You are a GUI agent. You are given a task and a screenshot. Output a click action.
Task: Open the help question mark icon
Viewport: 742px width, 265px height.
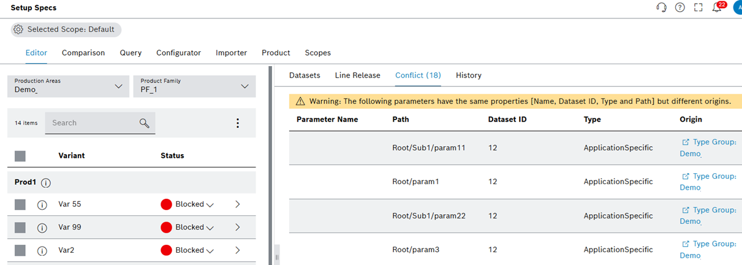point(680,7)
